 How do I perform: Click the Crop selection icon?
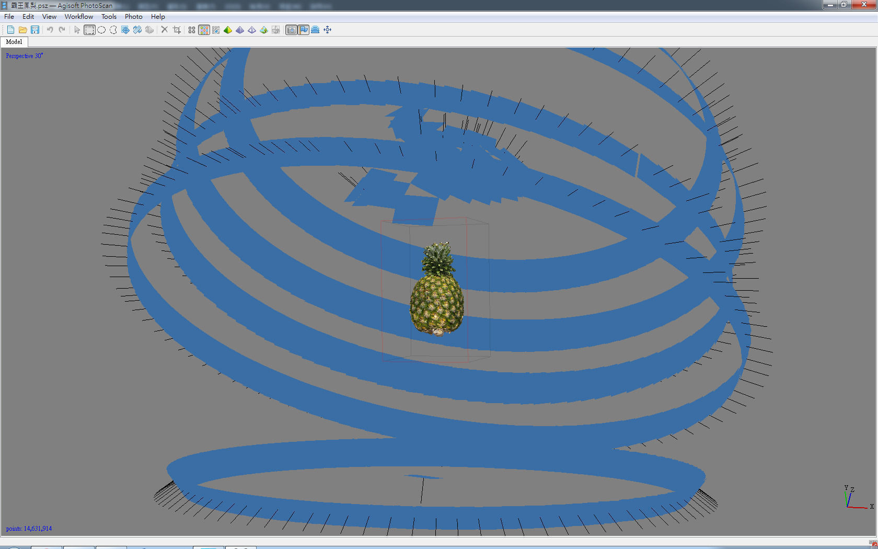[177, 30]
